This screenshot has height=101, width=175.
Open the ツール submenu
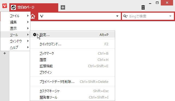[x=15, y=35]
